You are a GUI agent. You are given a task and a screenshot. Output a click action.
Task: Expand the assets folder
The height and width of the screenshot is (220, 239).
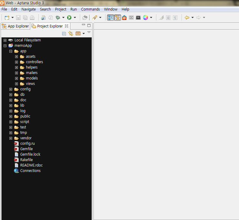[16, 57]
